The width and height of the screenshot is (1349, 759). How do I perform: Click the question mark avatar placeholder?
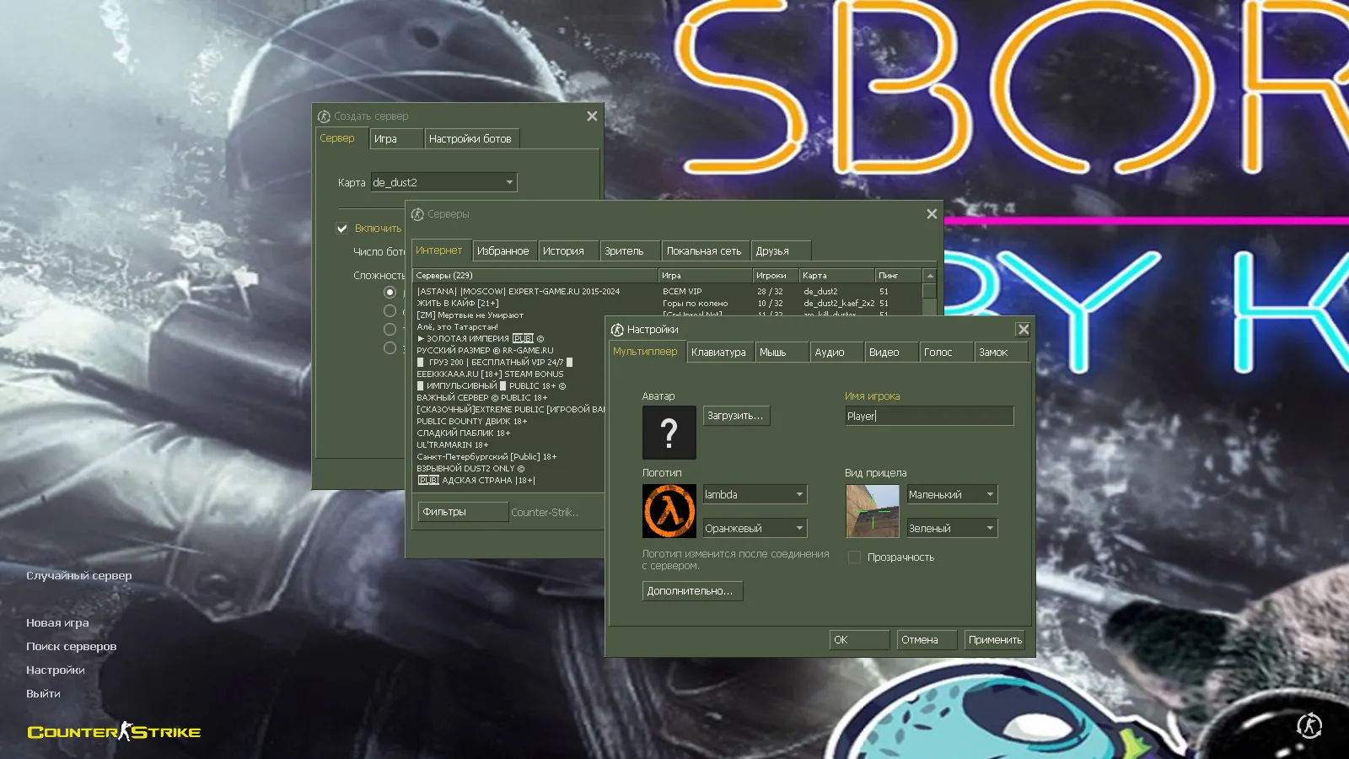click(669, 433)
